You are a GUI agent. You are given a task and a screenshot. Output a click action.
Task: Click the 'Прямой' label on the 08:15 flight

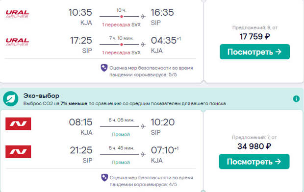tap(121, 134)
